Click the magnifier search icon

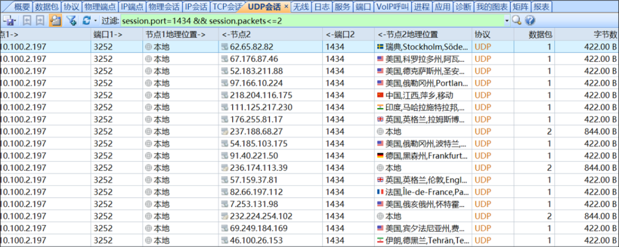click(516, 21)
